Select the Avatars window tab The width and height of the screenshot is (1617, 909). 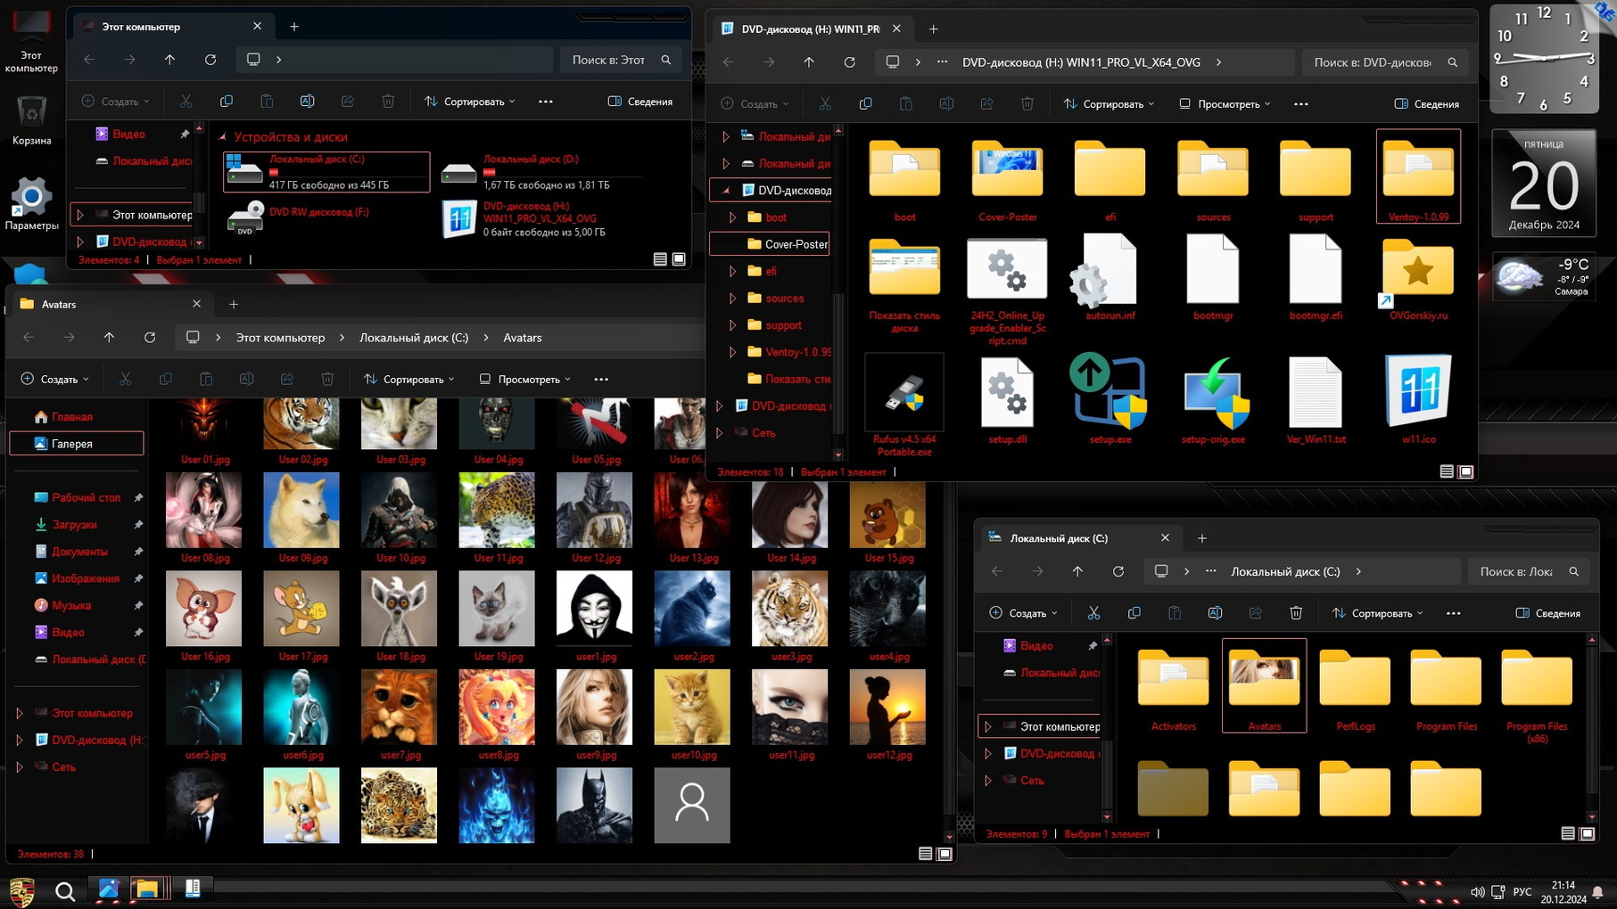111,304
